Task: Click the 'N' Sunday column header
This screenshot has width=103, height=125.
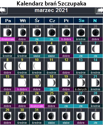Action: tap(95, 21)
